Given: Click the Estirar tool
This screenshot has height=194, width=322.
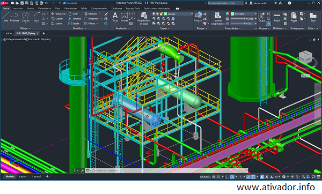Looking at the screenshot, I should (56, 24).
